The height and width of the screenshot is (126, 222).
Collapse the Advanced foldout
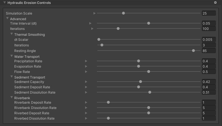coord(8,19)
